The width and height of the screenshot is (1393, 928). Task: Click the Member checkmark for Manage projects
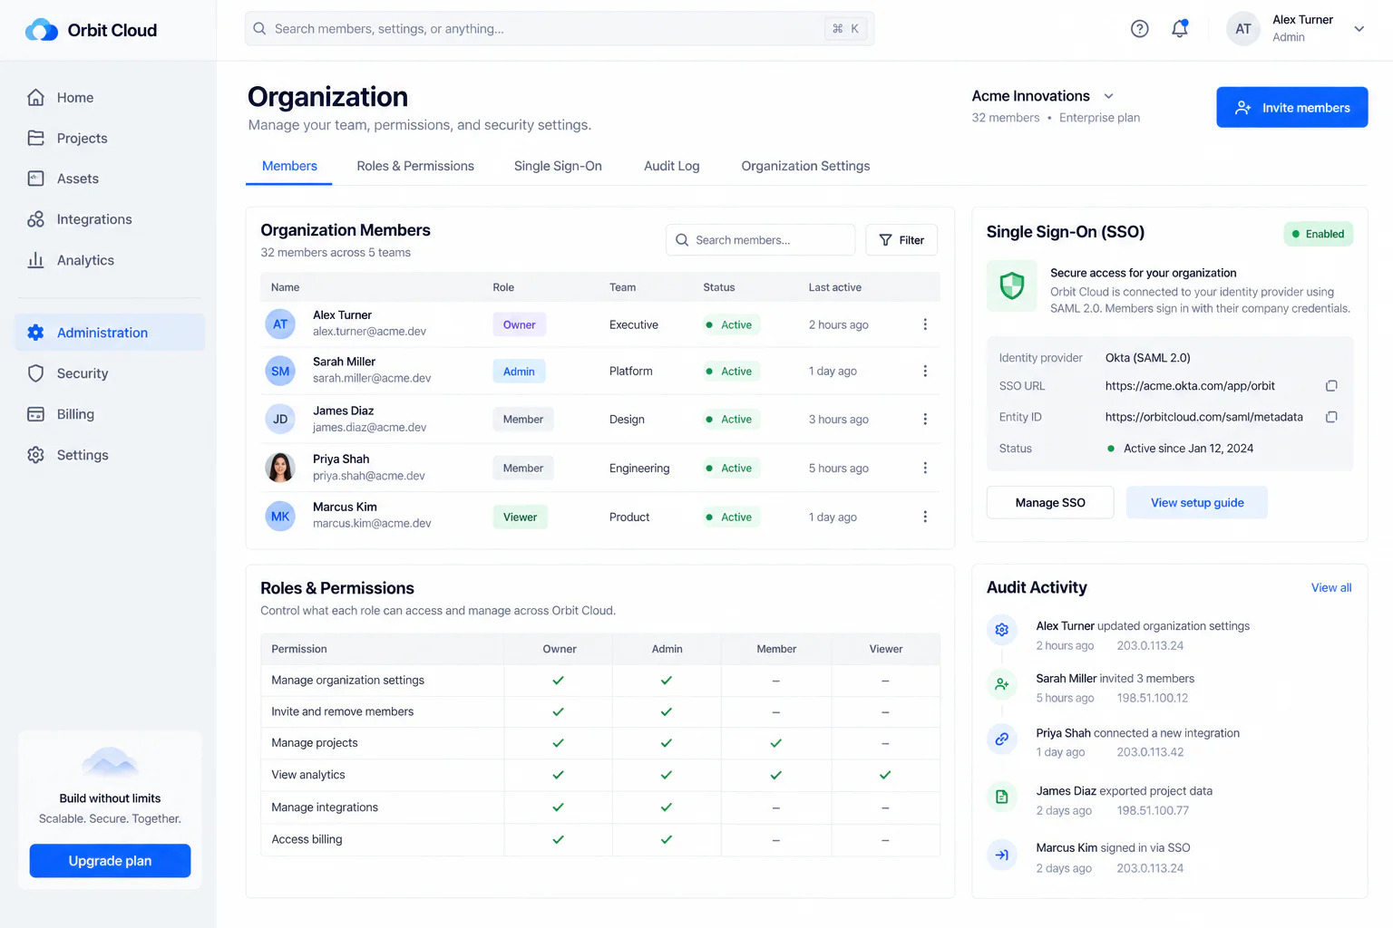(x=776, y=743)
